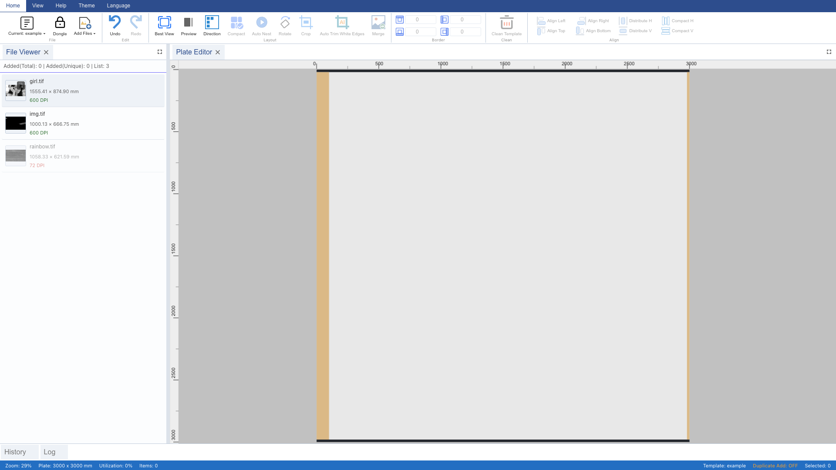
Task: Click the img.tif size 1000.13 × 666.75 mm
Action: tap(54, 124)
